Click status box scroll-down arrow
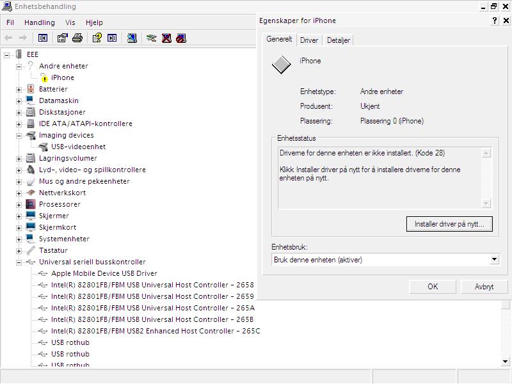512x384 pixels. [x=486, y=204]
